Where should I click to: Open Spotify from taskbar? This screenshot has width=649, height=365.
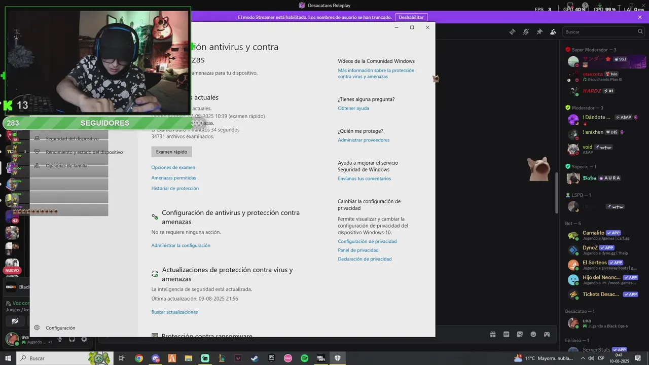304,358
